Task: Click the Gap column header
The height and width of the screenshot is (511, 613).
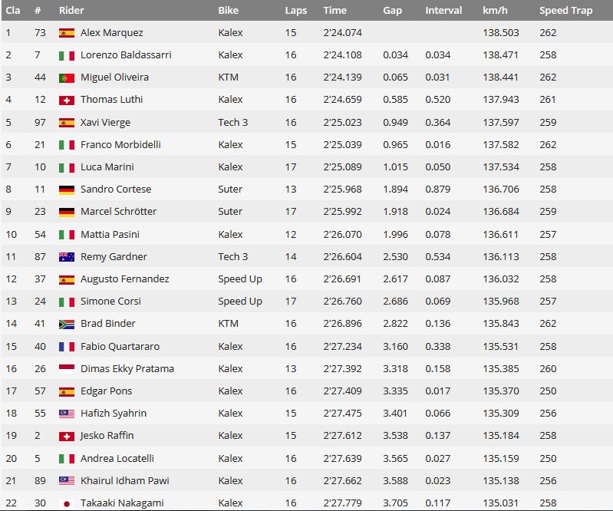Action: pos(392,11)
